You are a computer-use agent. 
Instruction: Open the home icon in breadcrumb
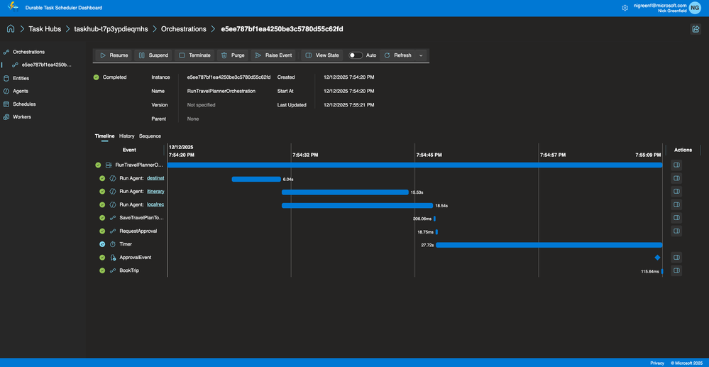pos(11,29)
